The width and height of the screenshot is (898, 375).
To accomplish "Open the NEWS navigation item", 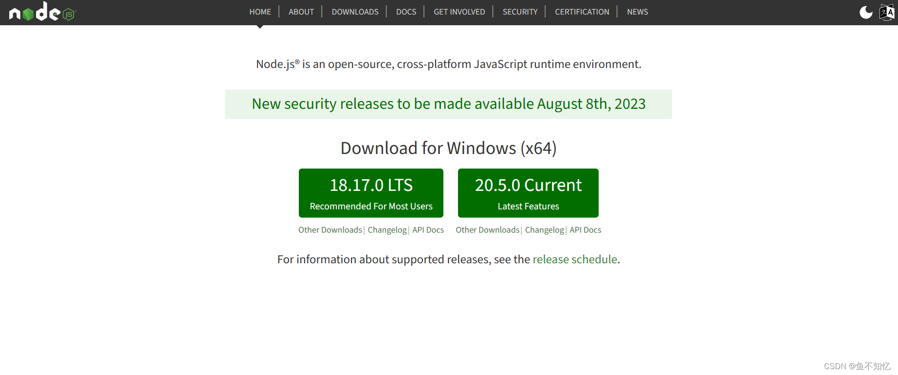I will 637,12.
